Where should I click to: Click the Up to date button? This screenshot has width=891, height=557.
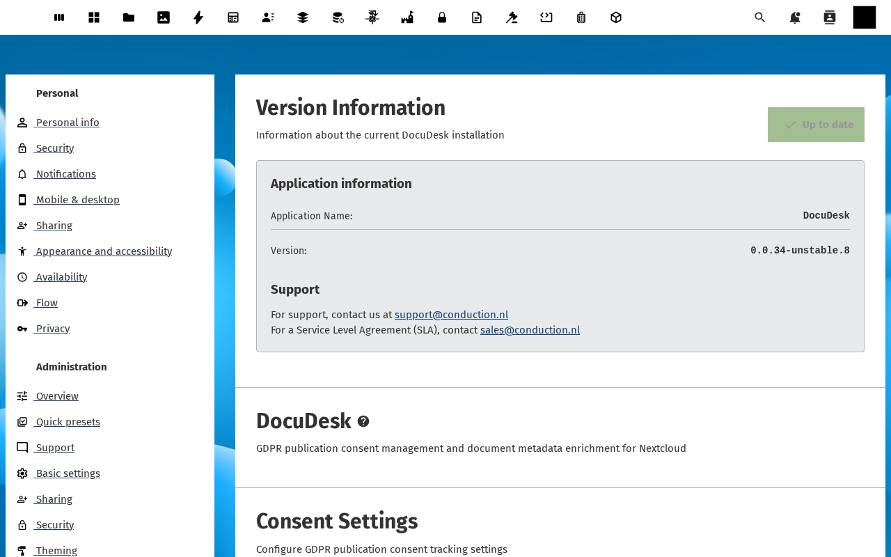click(x=816, y=125)
